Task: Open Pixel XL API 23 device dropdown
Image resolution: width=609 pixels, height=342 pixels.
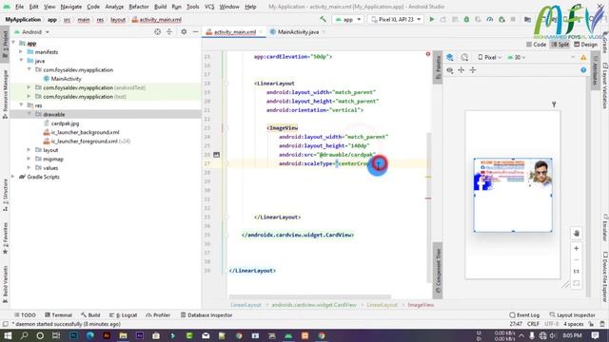Action: [396, 19]
